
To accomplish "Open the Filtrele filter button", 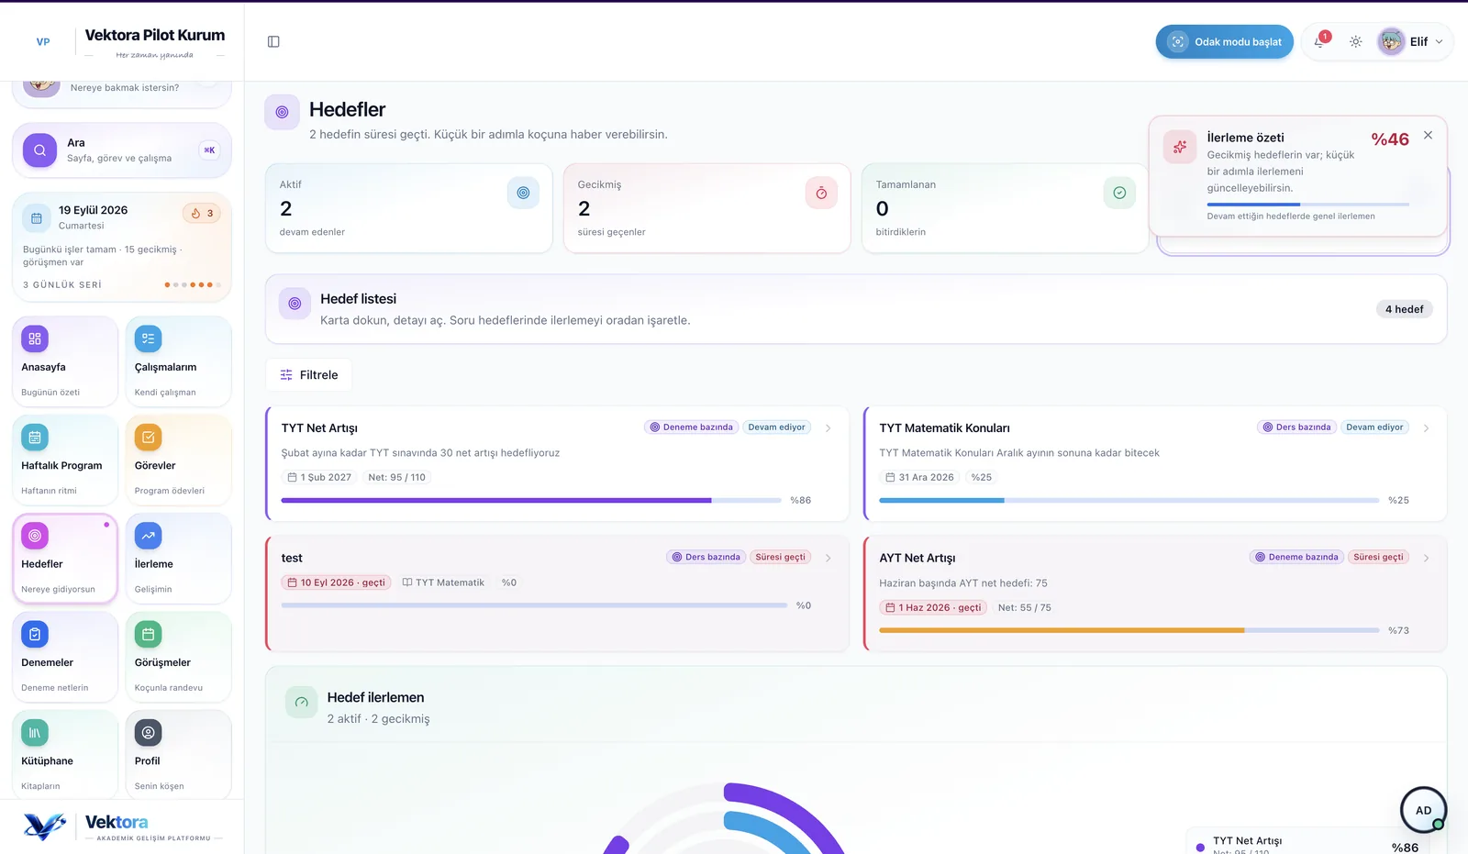I will pyautogui.click(x=309, y=374).
